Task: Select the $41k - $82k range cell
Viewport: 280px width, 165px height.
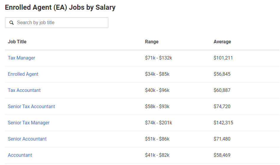Action: [157, 155]
